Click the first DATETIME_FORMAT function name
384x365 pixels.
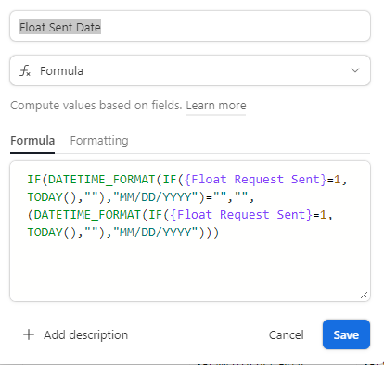click(102, 180)
